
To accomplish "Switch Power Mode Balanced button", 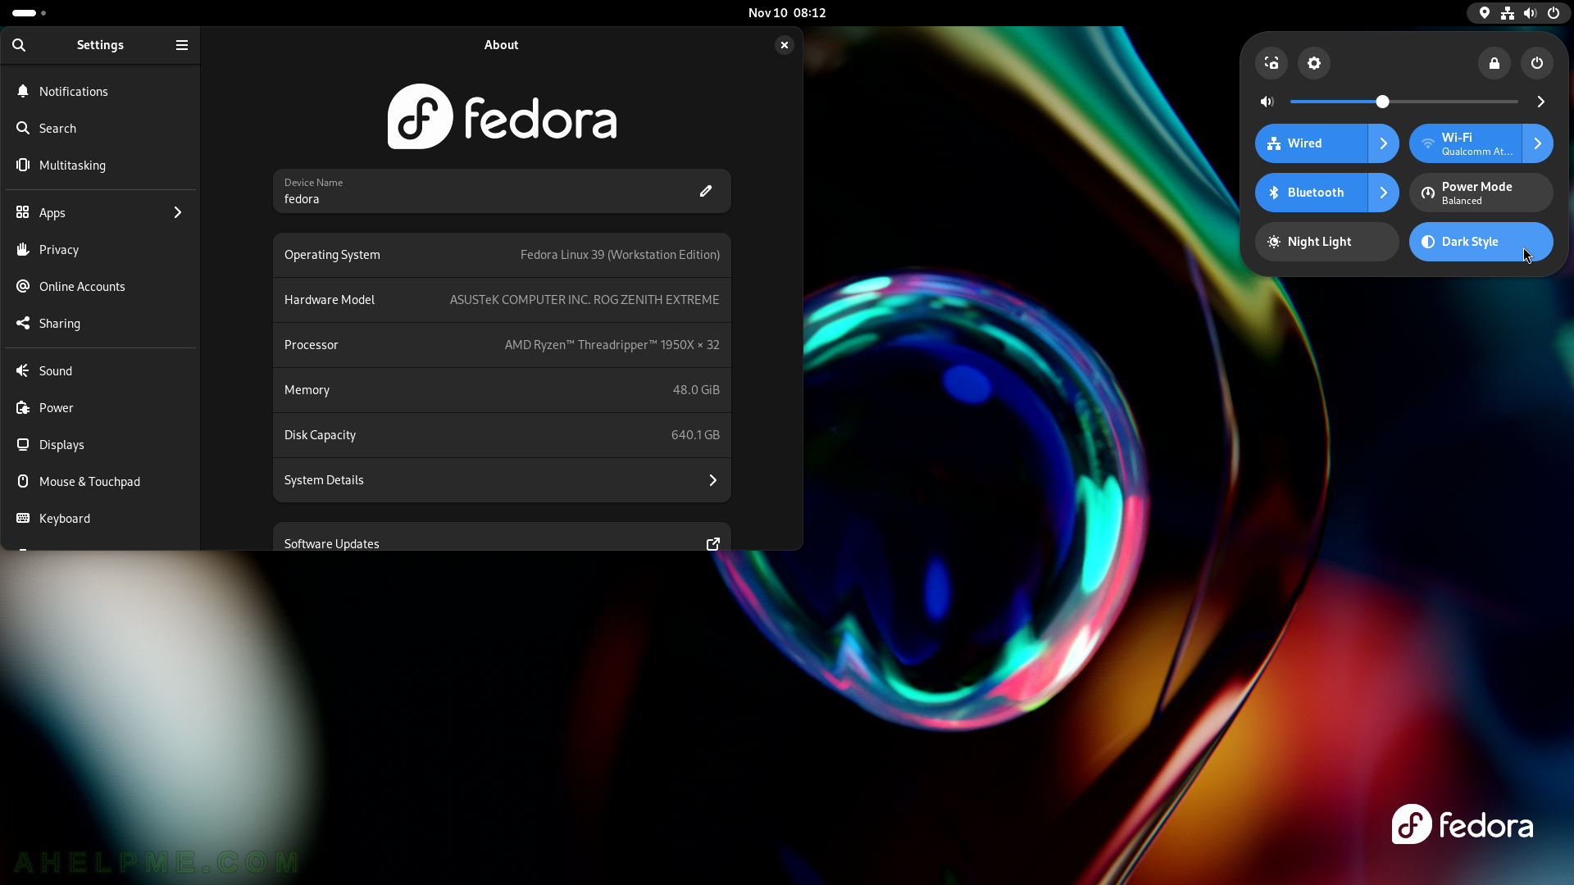I will click(x=1481, y=193).
